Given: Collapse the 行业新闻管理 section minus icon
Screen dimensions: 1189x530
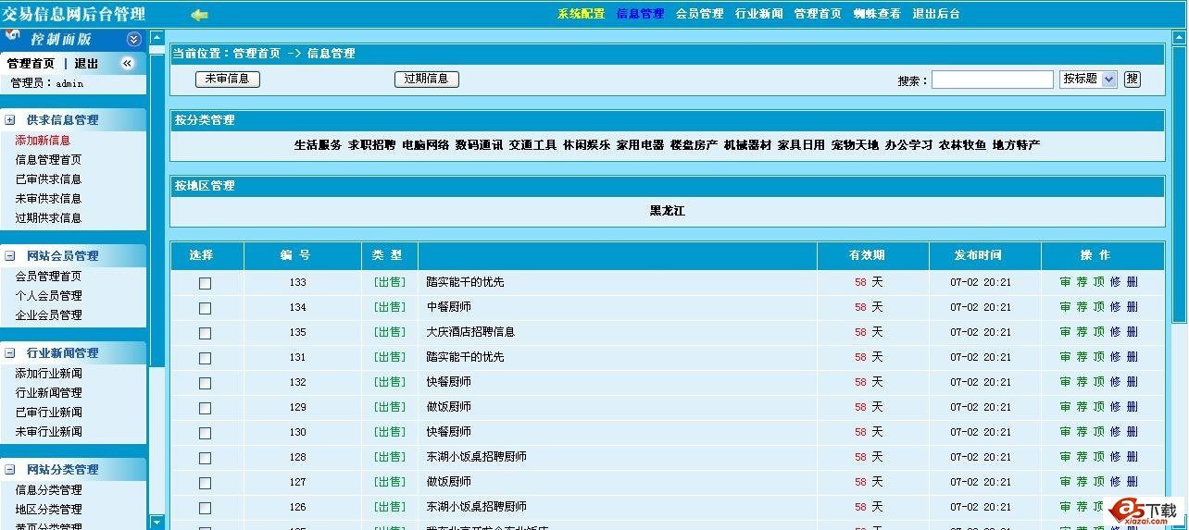Looking at the screenshot, I should point(10,353).
